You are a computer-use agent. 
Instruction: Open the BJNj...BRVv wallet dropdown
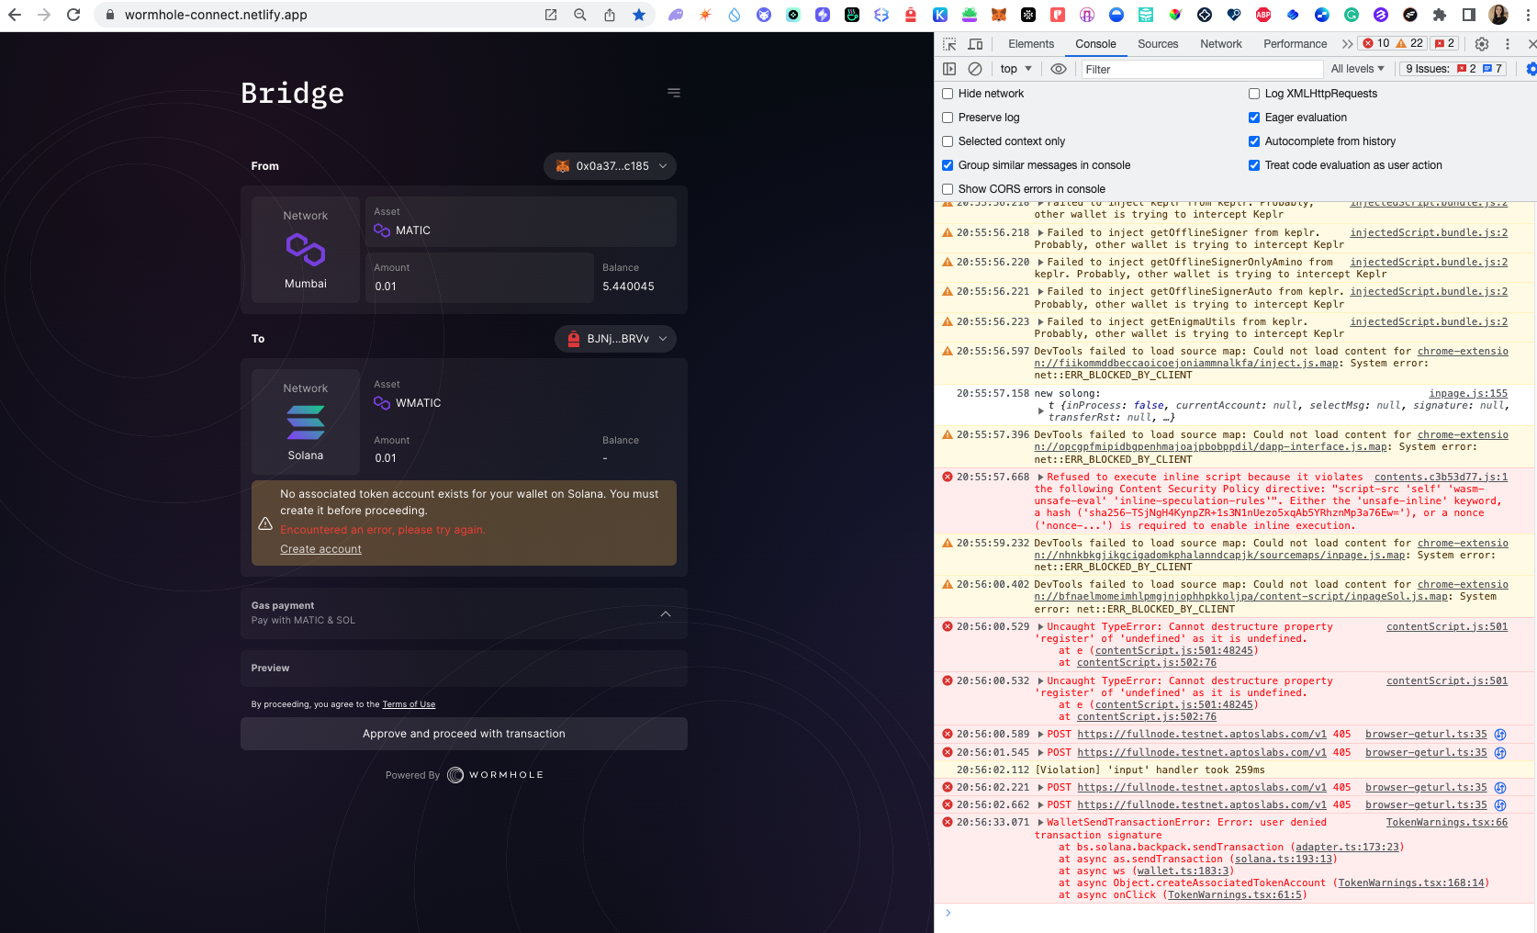coord(614,339)
